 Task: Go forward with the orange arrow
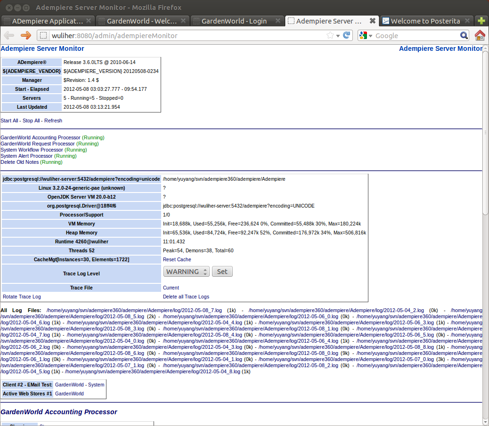tap(25, 35)
